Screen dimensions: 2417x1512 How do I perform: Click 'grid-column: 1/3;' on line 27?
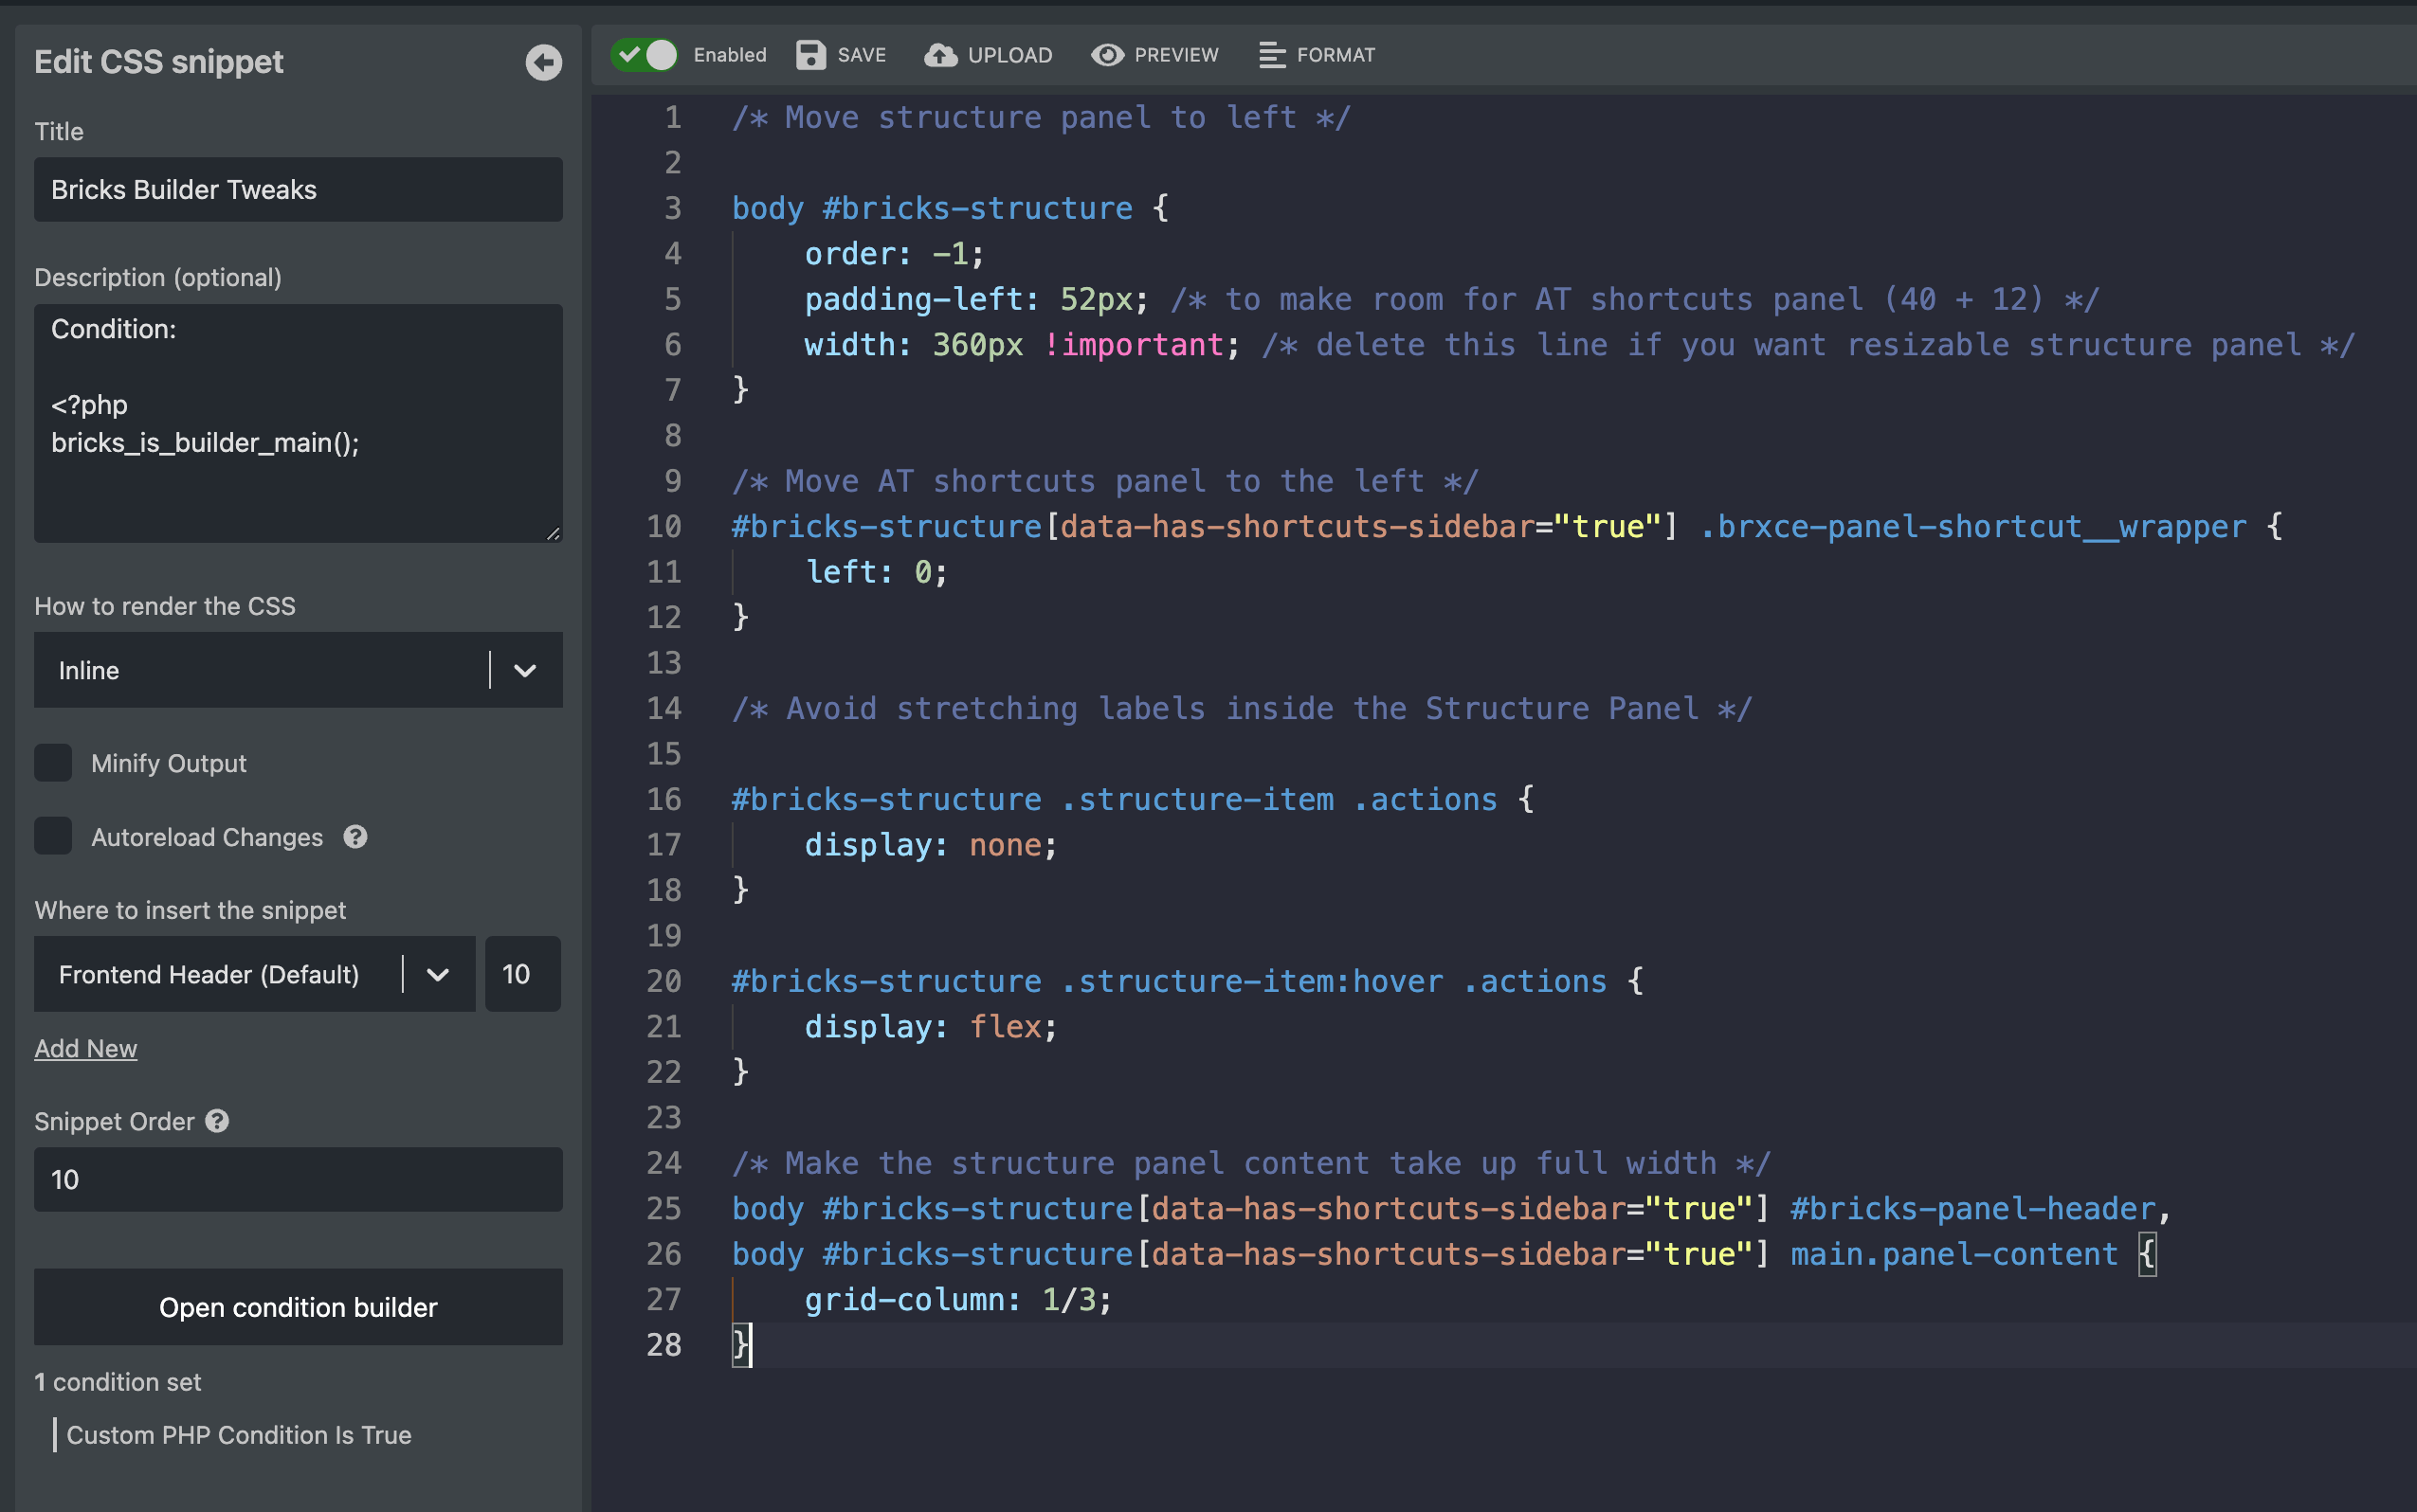[958, 1300]
